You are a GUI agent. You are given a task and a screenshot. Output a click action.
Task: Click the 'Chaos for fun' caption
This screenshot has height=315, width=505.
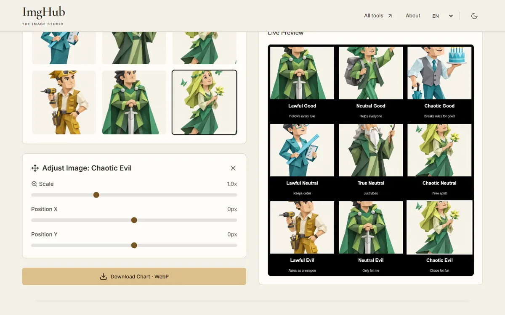(439, 271)
